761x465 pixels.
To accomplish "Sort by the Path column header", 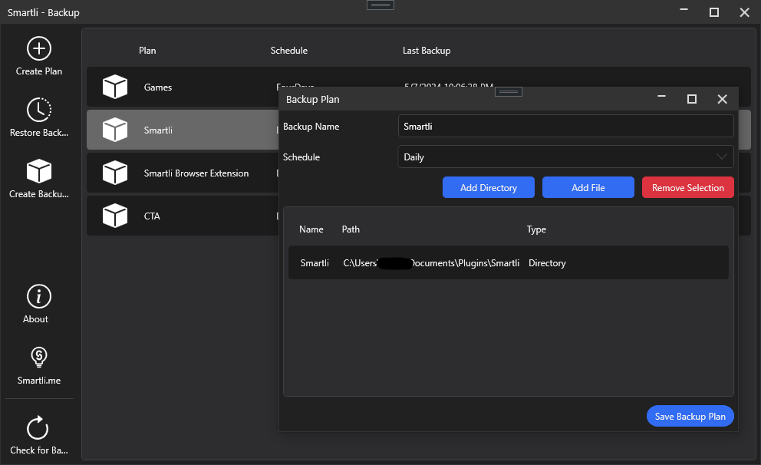I will tap(351, 229).
